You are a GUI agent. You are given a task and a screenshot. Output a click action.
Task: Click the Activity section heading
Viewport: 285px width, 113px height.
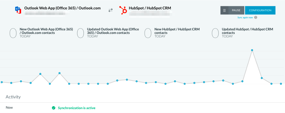[x=13, y=97]
